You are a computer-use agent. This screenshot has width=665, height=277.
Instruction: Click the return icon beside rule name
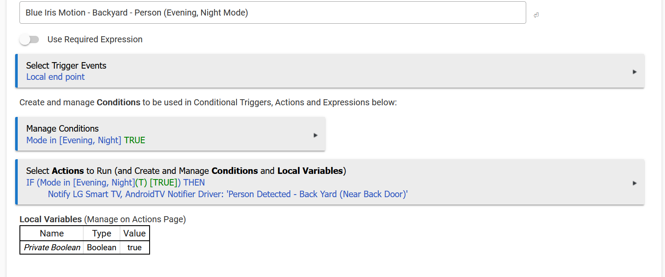pyautogui.click(x=536, y=15)
